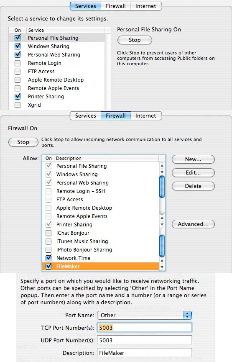
Task: Switch to the Internet tab in top panel
Action: [x=146, y=6]
